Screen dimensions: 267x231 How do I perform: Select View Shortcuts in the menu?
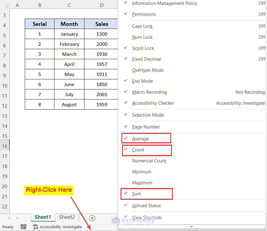tap(147, 217)
